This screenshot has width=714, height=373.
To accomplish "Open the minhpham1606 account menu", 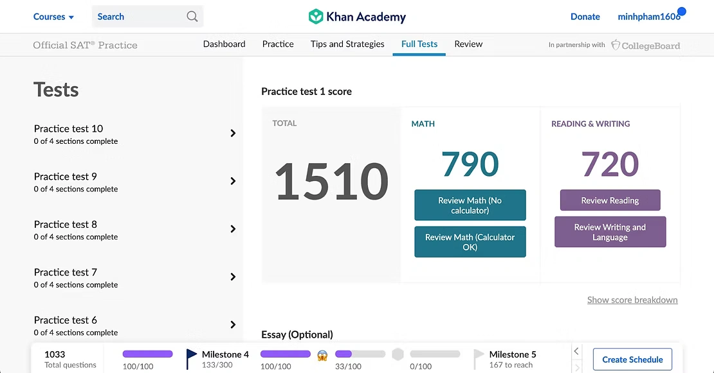I will tap(649, 17).
